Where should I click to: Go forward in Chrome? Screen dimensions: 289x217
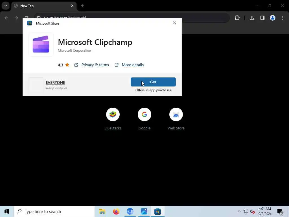coord(16,18)
